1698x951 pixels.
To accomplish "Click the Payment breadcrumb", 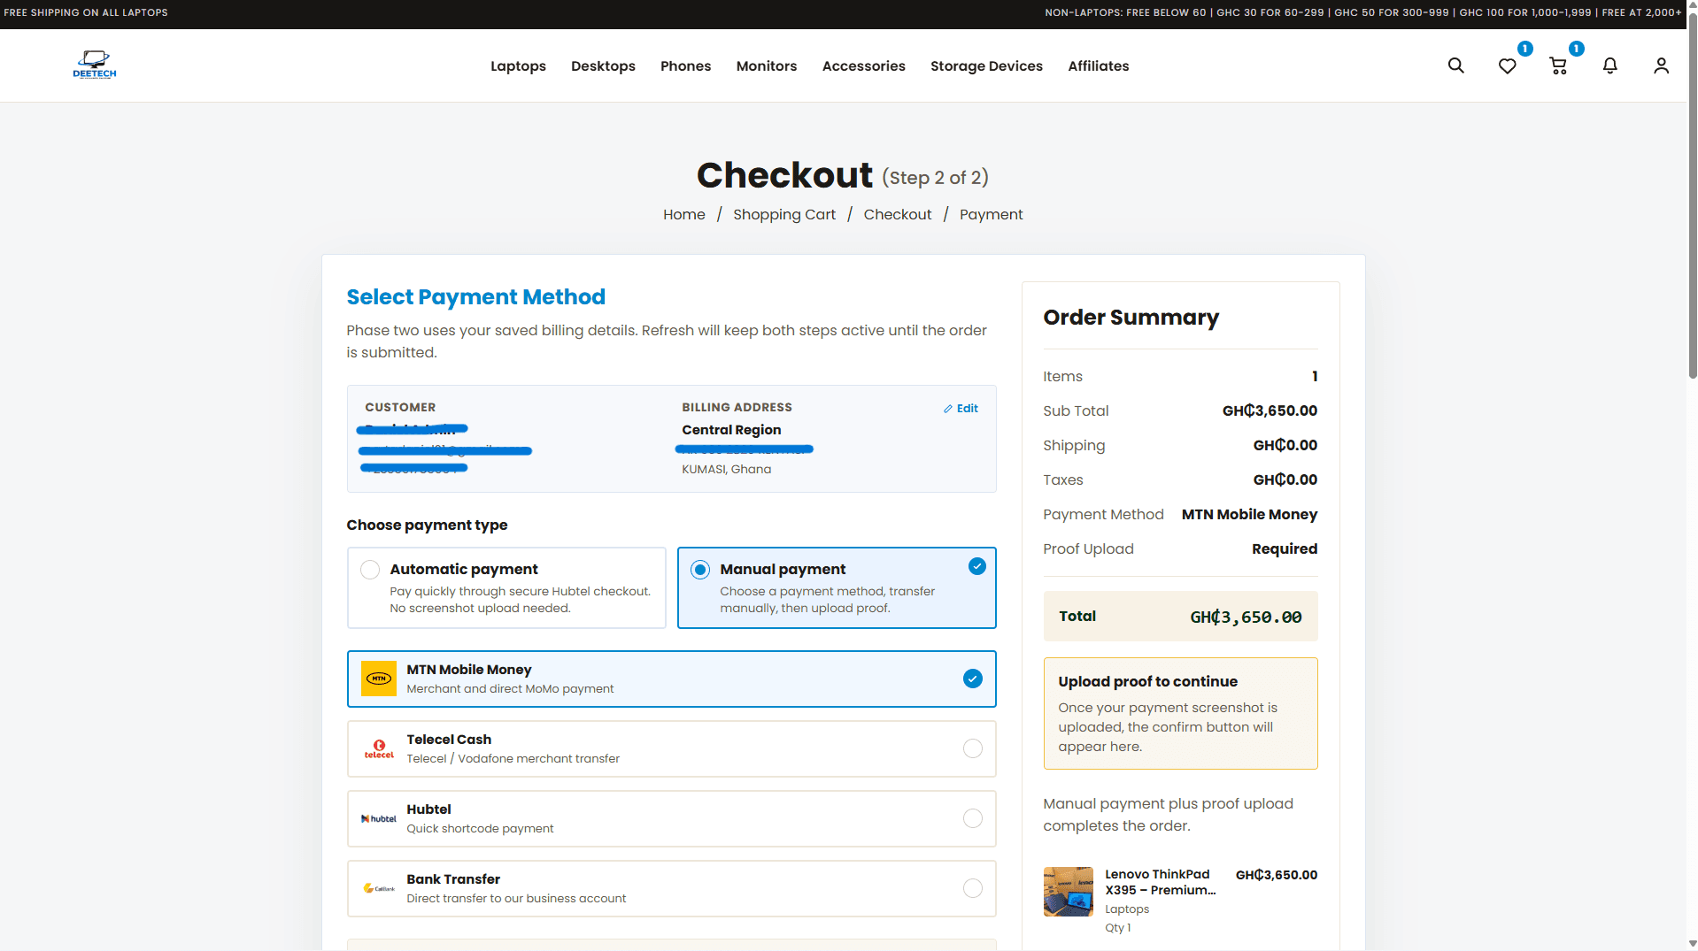I will click(x=991, y=214).
